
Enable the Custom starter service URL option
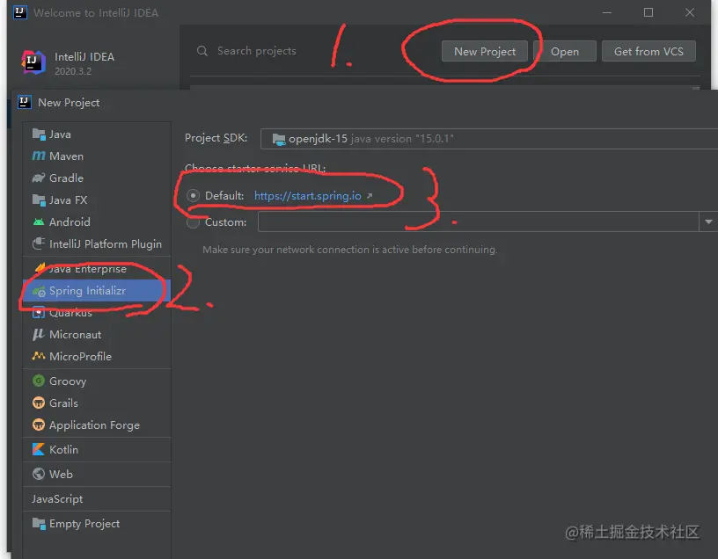193,221
